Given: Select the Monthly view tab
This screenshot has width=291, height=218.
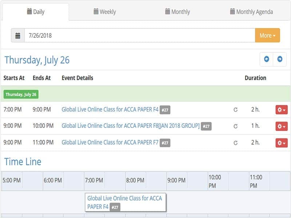Looking at the screenshot, I should 177,12.
